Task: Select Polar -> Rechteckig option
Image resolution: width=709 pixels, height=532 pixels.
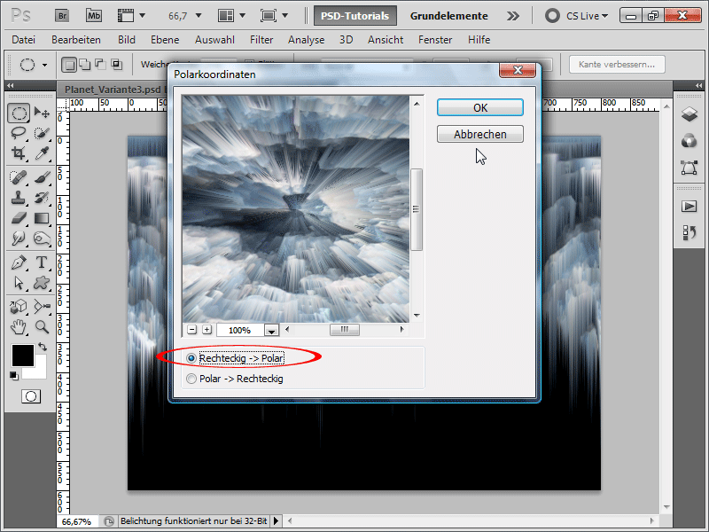Action: [235, 379]
